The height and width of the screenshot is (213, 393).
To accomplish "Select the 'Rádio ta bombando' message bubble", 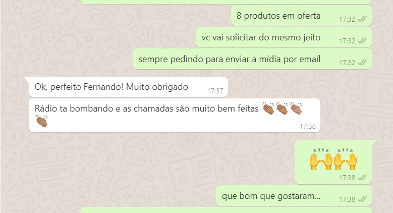I will pos(175,116).
